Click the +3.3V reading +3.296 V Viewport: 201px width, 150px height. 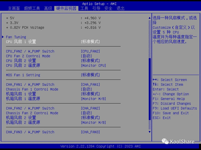click(92, 23)
